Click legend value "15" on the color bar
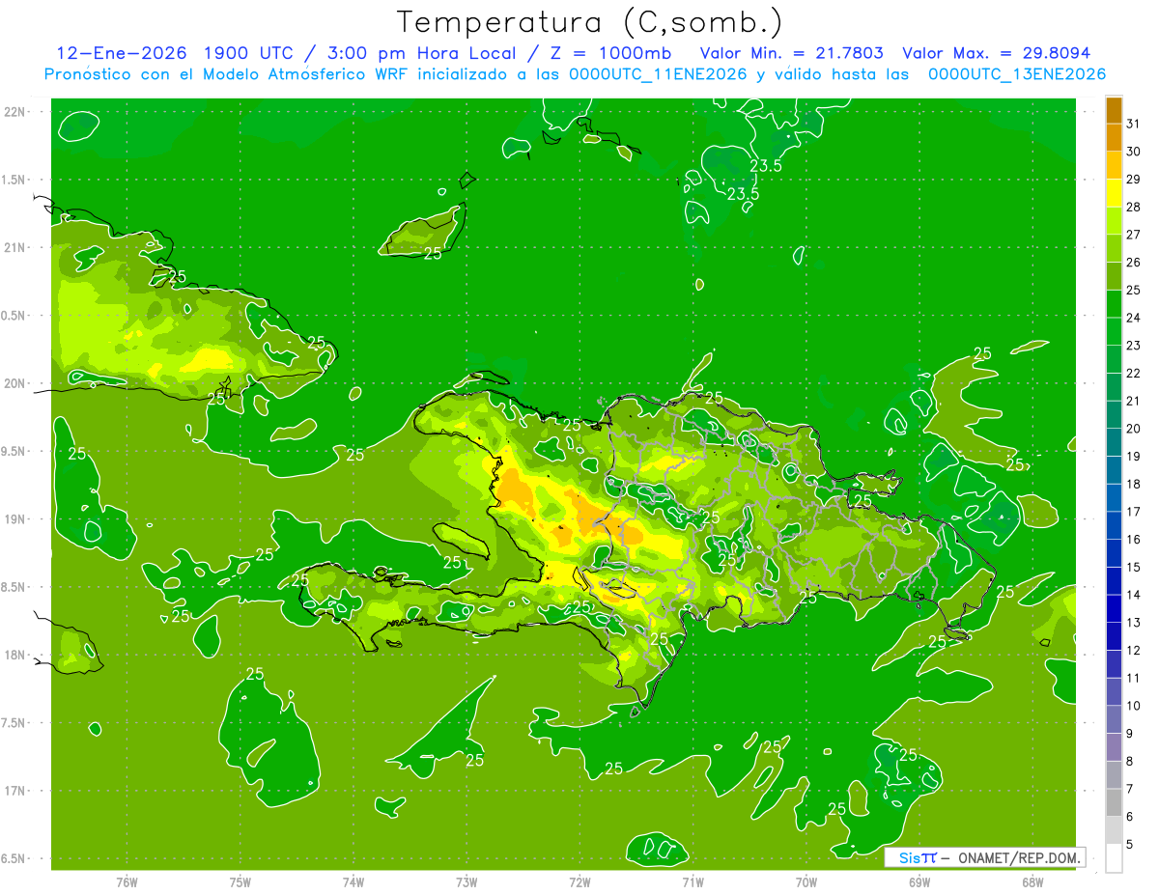 (x=1134, y=567)
